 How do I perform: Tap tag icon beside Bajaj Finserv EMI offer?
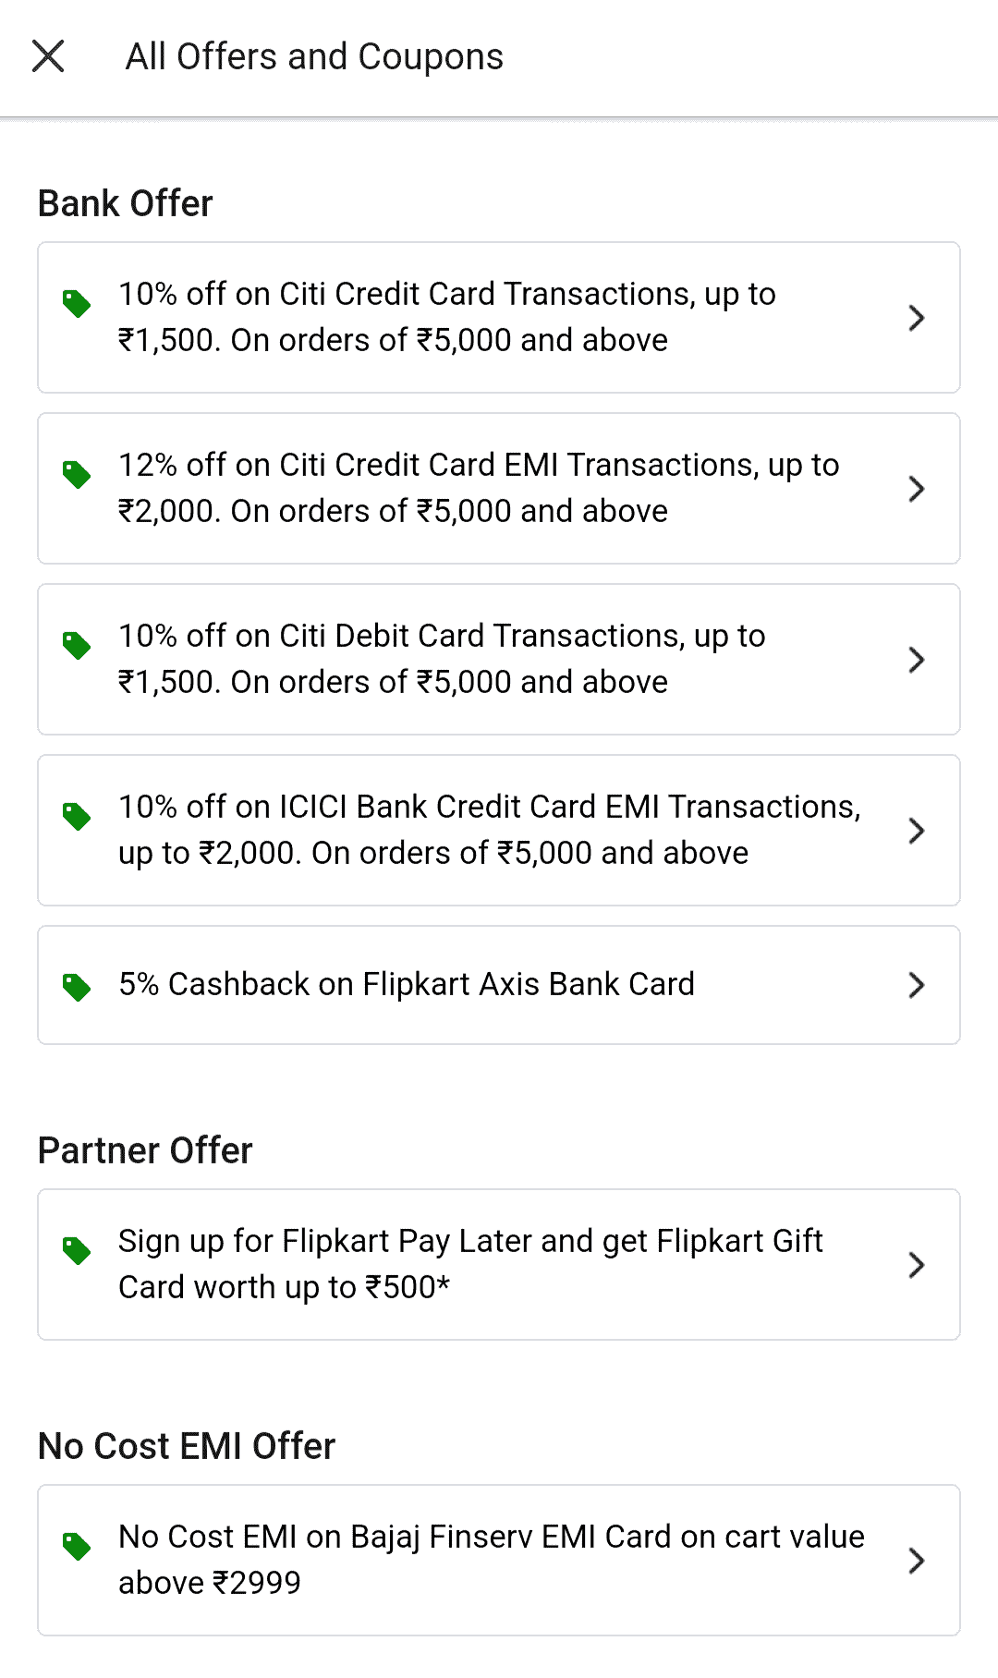point(77,1546)
